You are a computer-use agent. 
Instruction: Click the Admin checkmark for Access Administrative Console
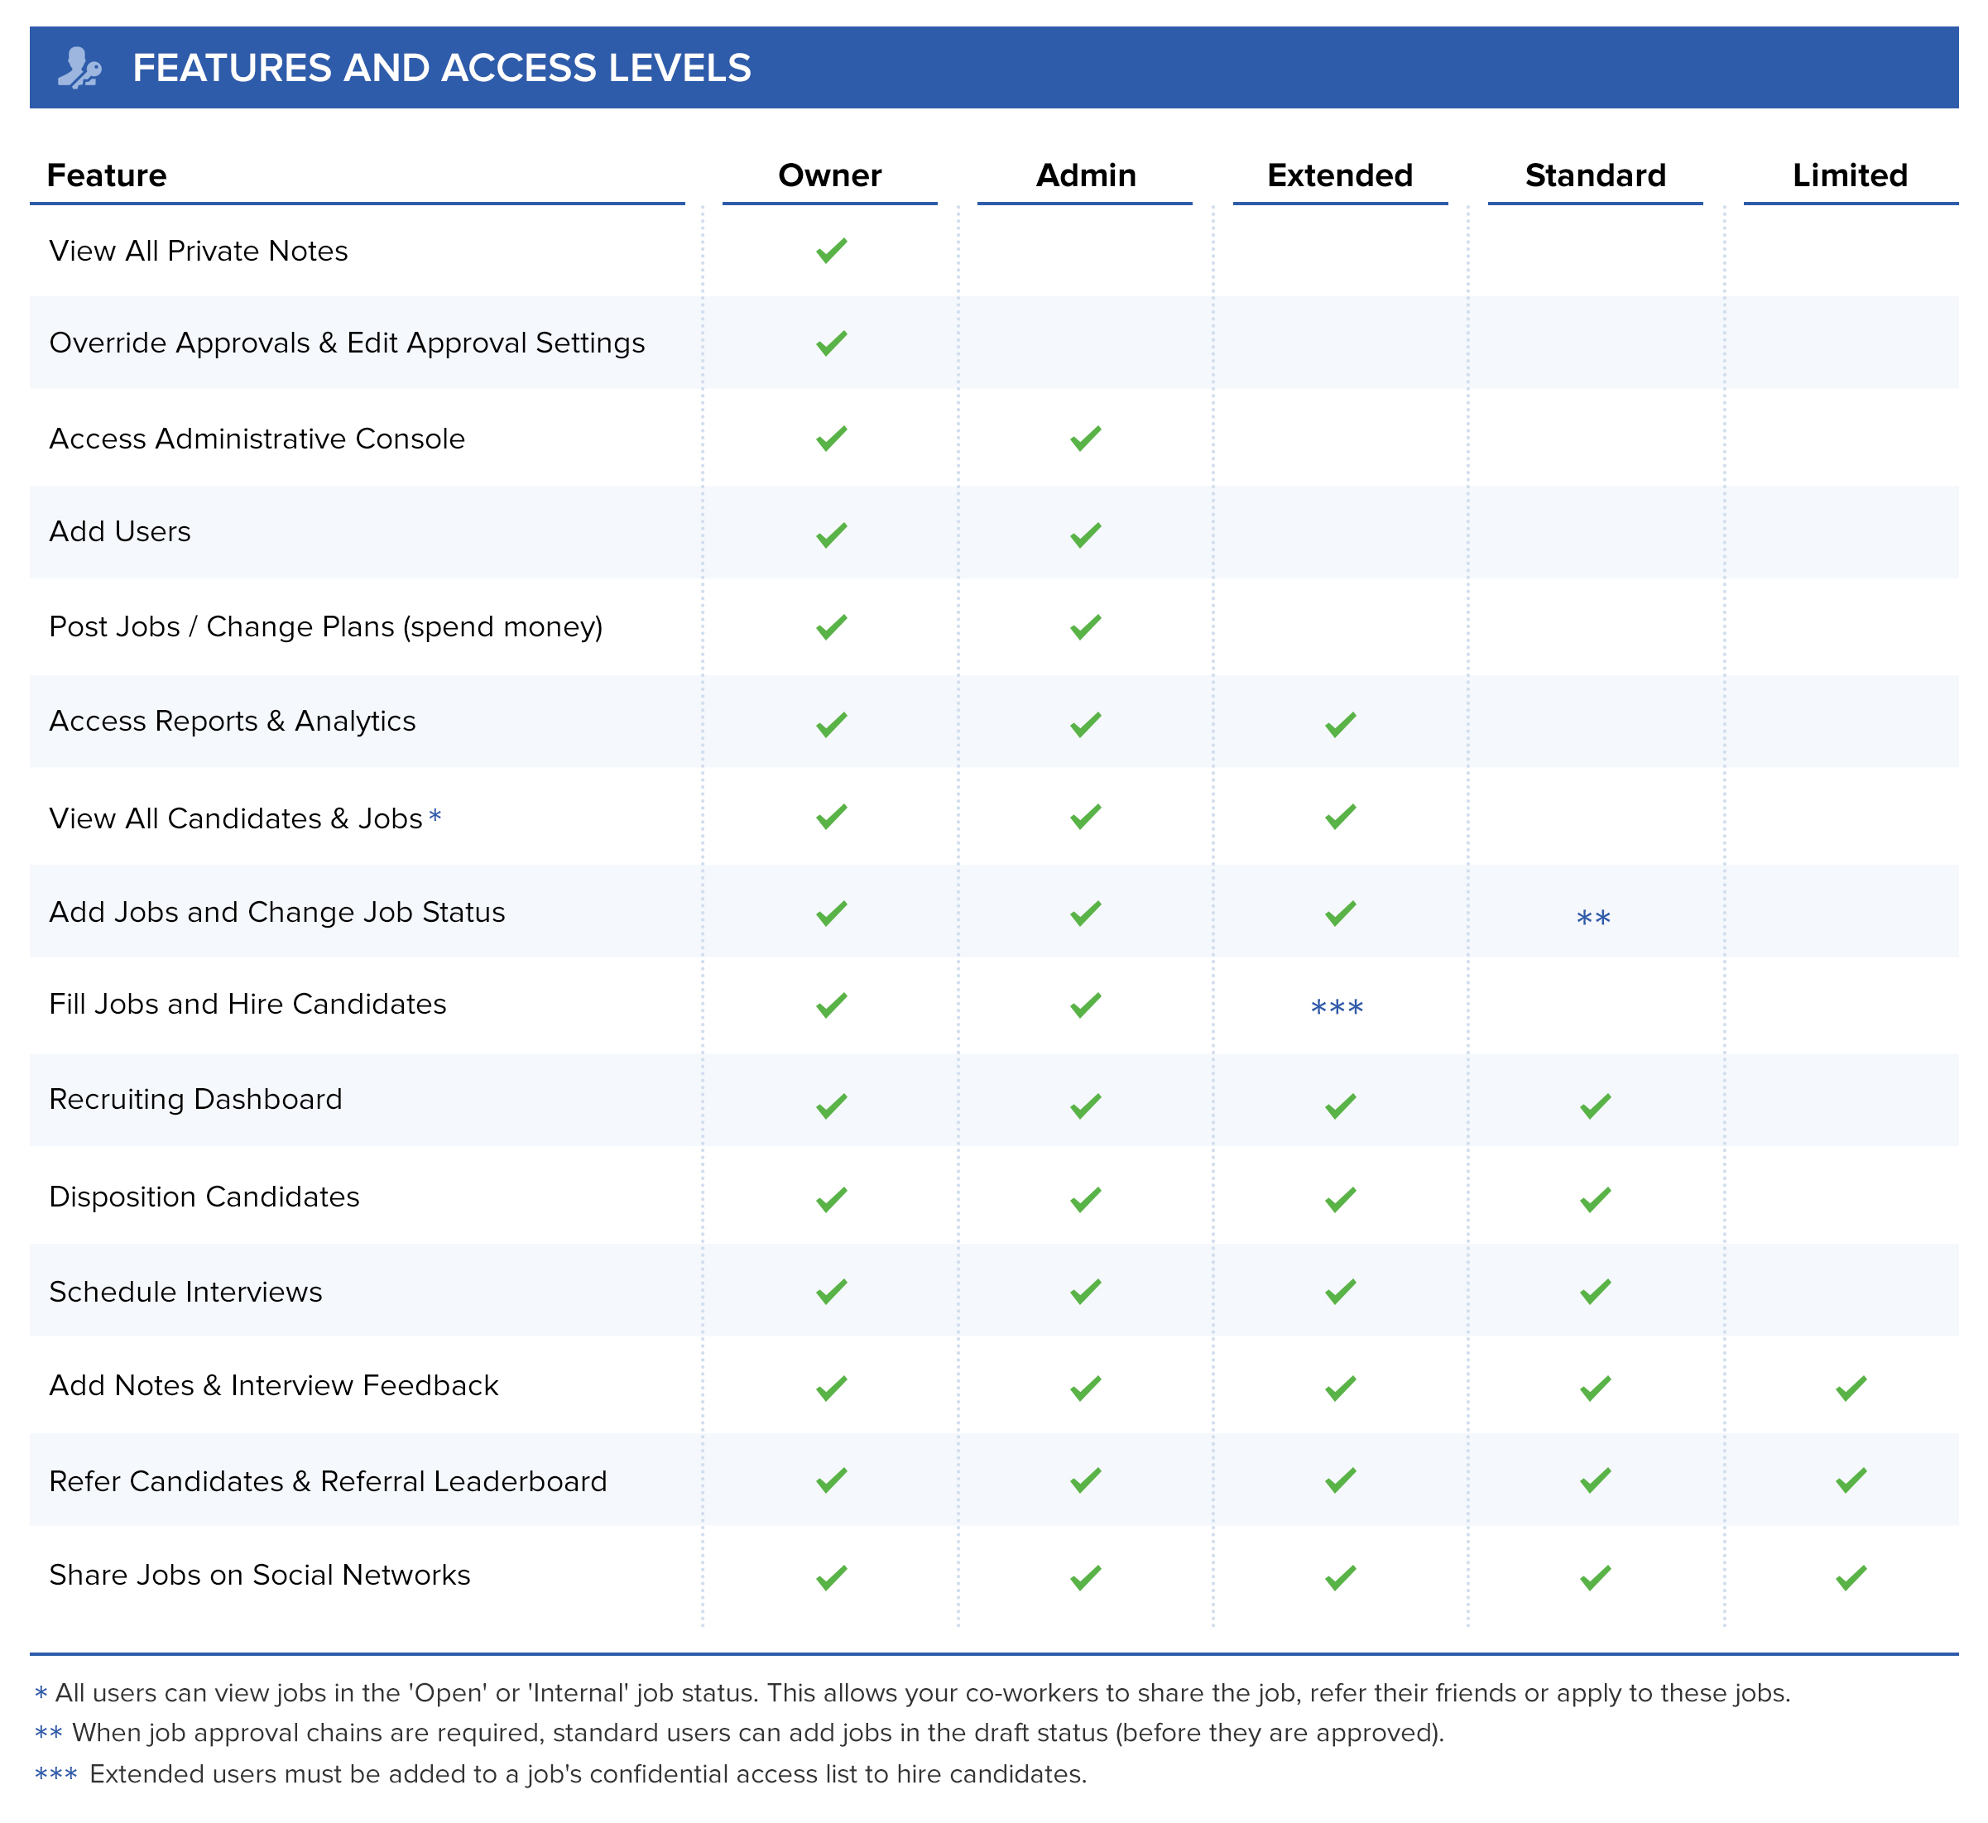tap(1085, 438)
